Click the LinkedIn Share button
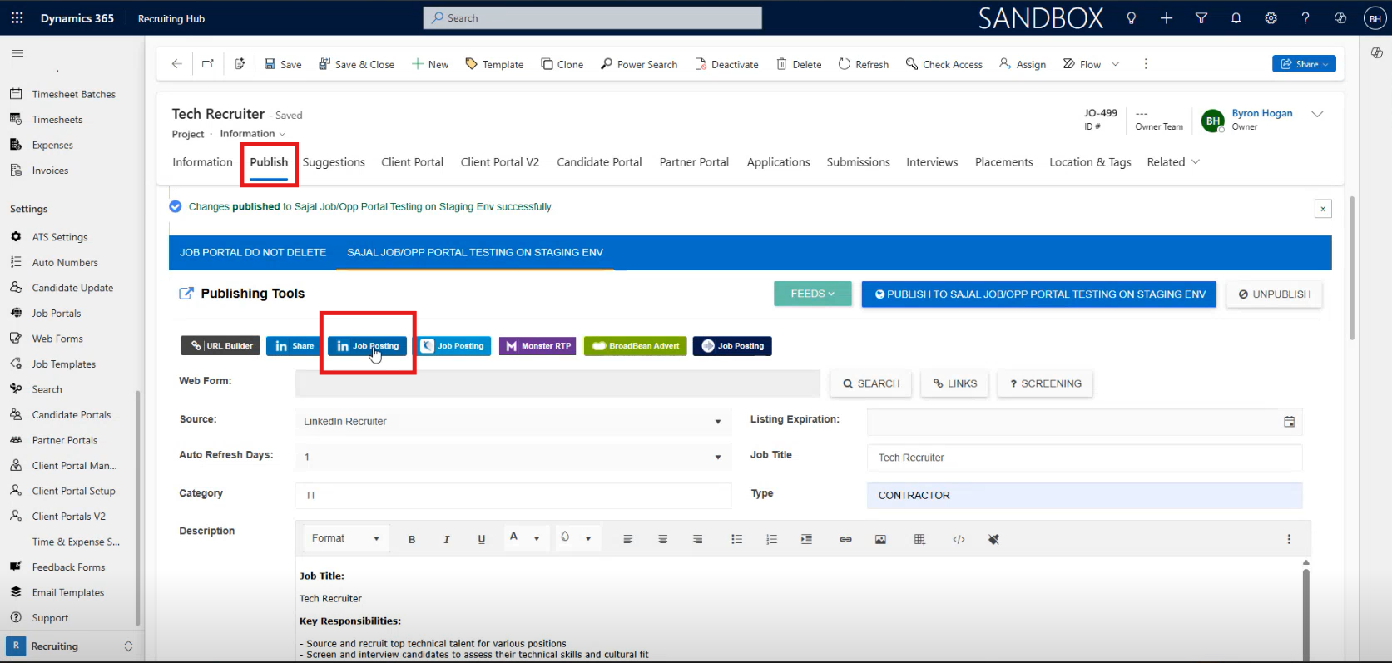 click(x=295, y=346)
